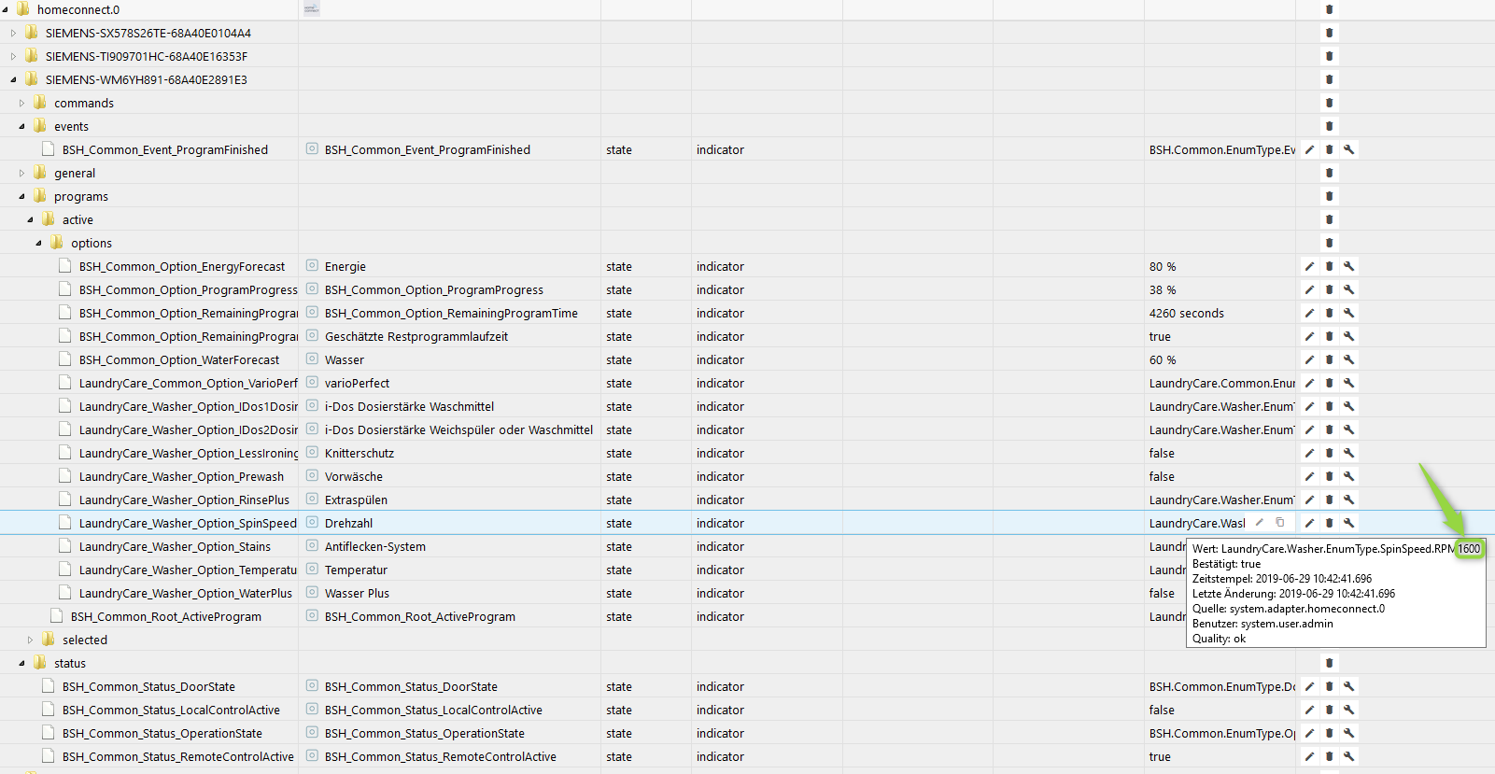Delete the BSH_Common_Status_LocalControlActive row

[x=1330, y=710]
